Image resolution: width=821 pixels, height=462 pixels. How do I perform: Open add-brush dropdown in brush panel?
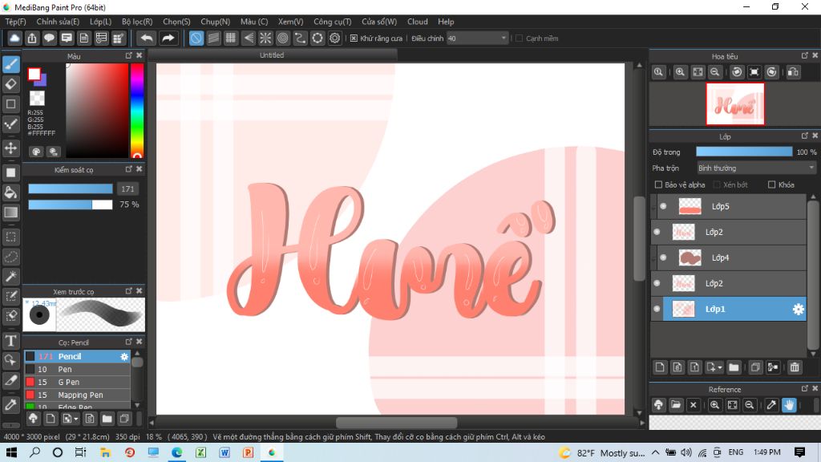pos(76,419)
